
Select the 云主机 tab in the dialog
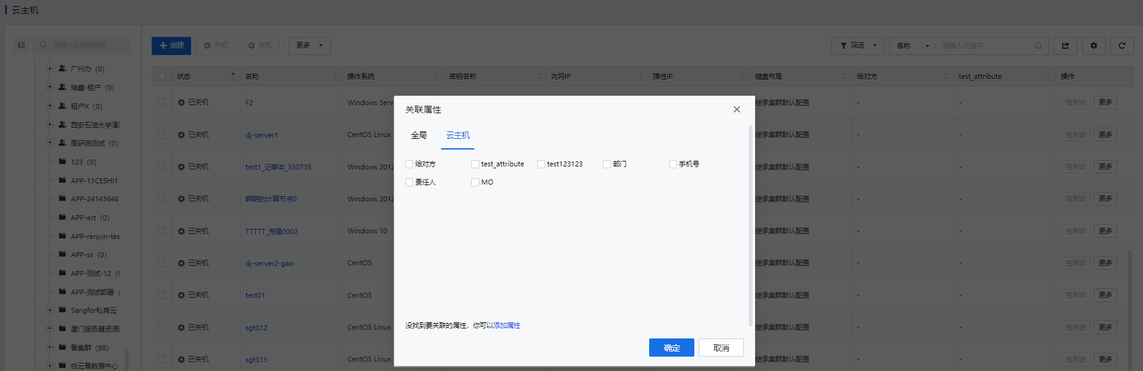(x=457, y=135)
